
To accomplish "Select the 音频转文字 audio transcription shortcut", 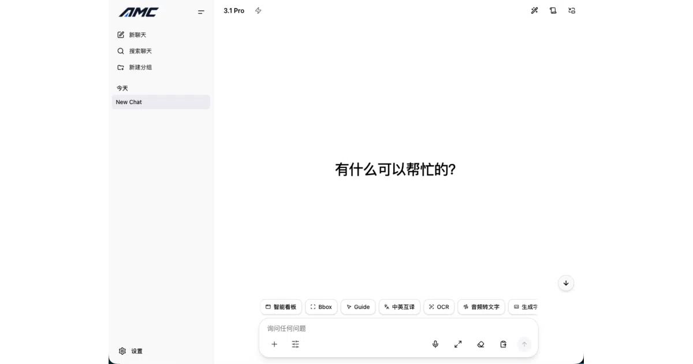I will 481,307.
